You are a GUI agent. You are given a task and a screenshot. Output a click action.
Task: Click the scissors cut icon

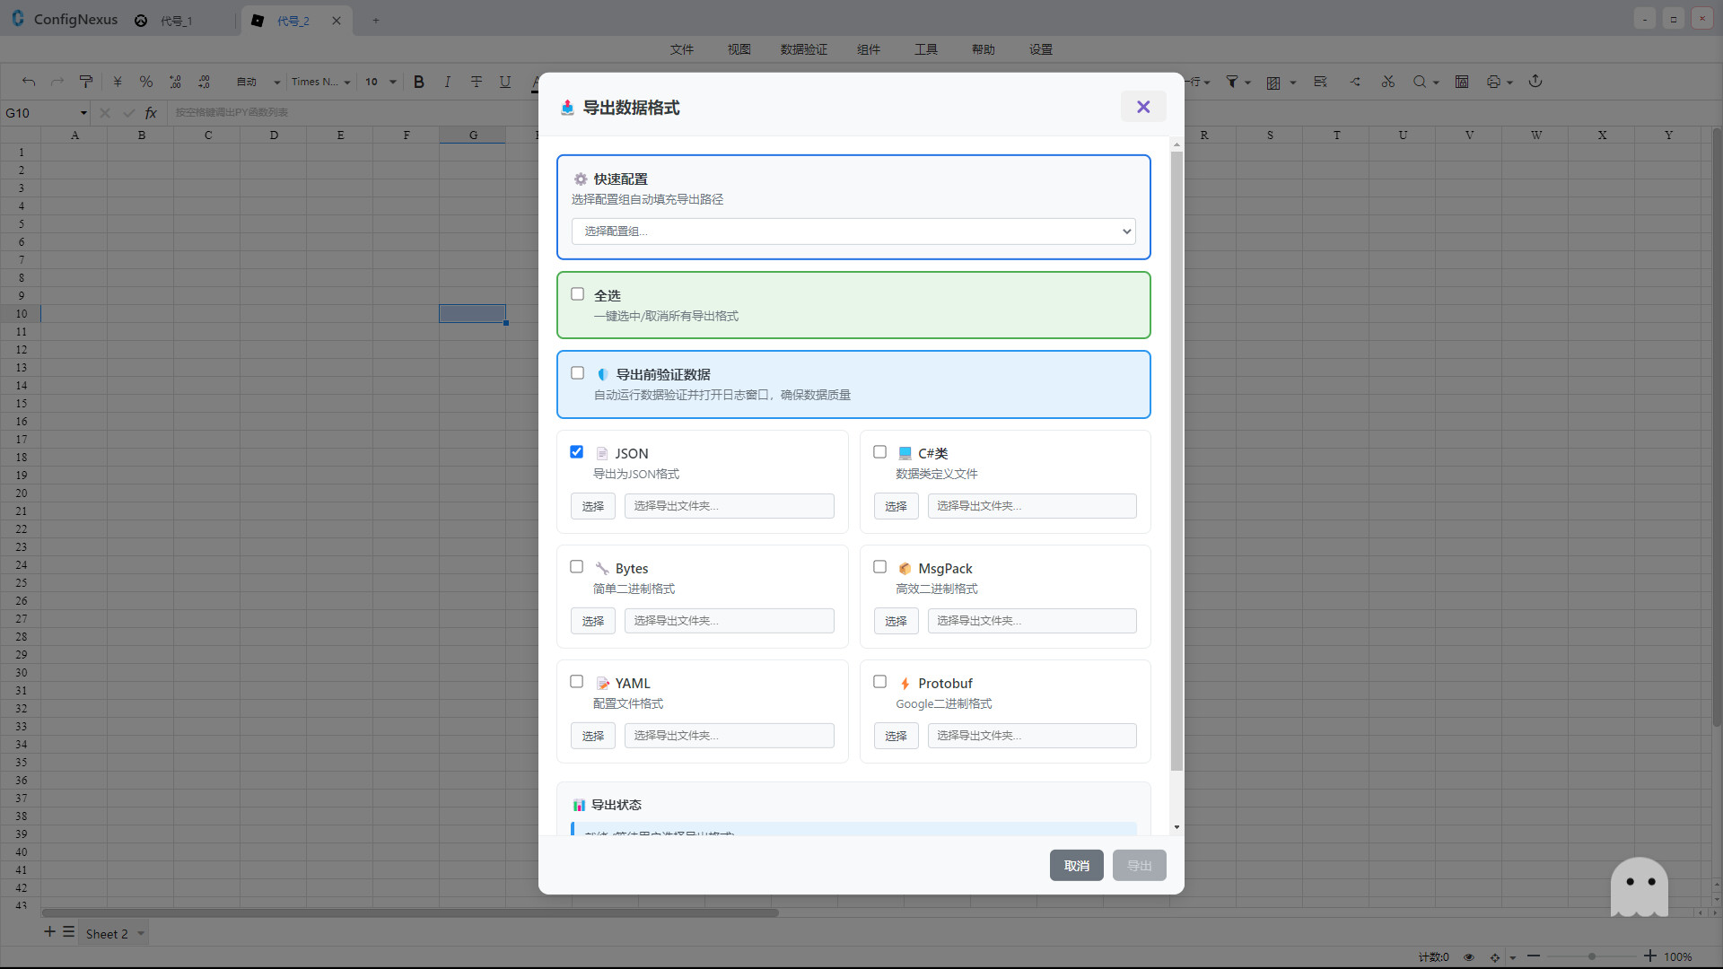pos(1388,82)
